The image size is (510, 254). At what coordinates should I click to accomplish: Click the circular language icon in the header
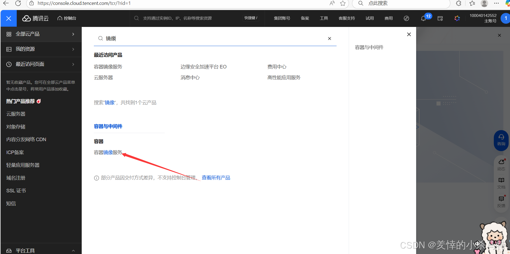point(406,18)
